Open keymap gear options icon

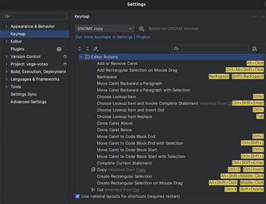pyautogui.click(x=141, y=29)
